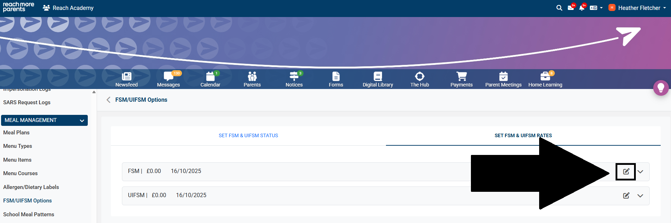The image size is (671, 223).
Task: Switch to SET FSM & UIFSM STATUS tab
Action: pyautogui.click(x=248, y=135)
